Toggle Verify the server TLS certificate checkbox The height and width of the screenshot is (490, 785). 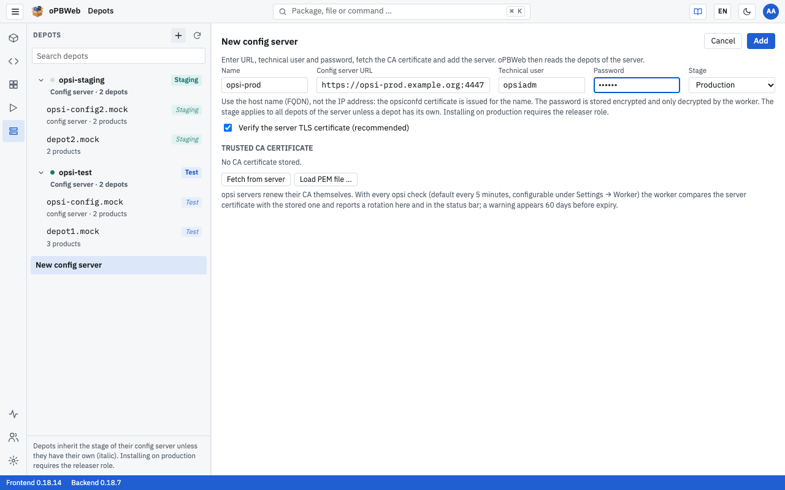[228, 128]
